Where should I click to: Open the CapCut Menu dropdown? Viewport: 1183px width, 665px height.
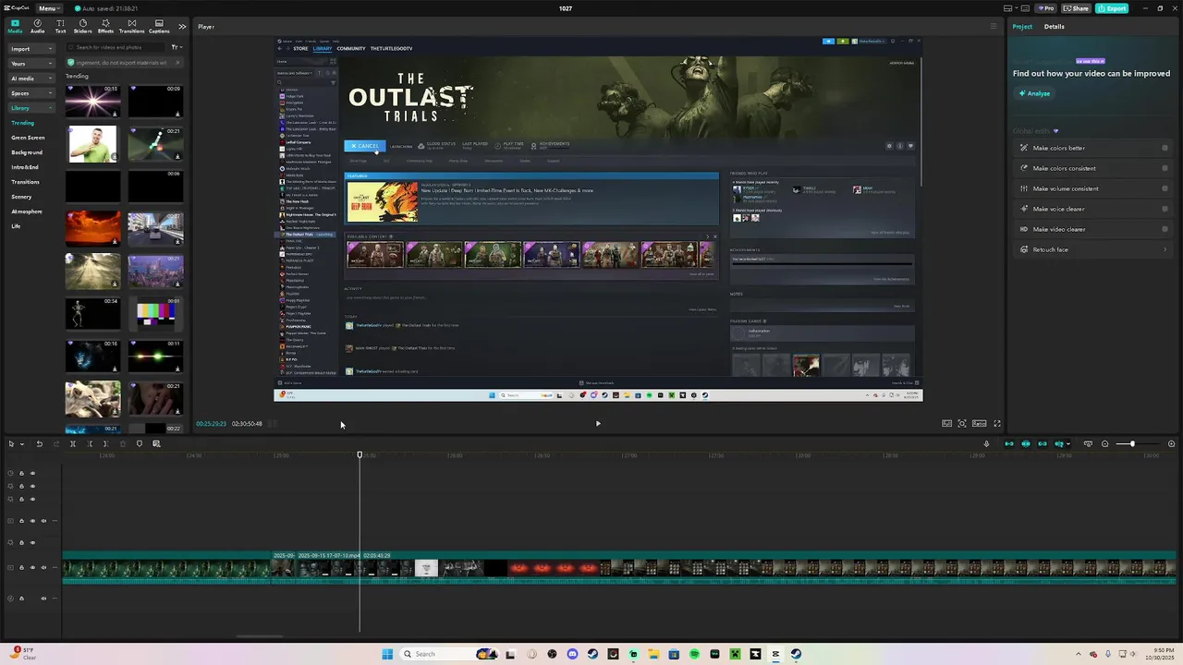(48, 8)
